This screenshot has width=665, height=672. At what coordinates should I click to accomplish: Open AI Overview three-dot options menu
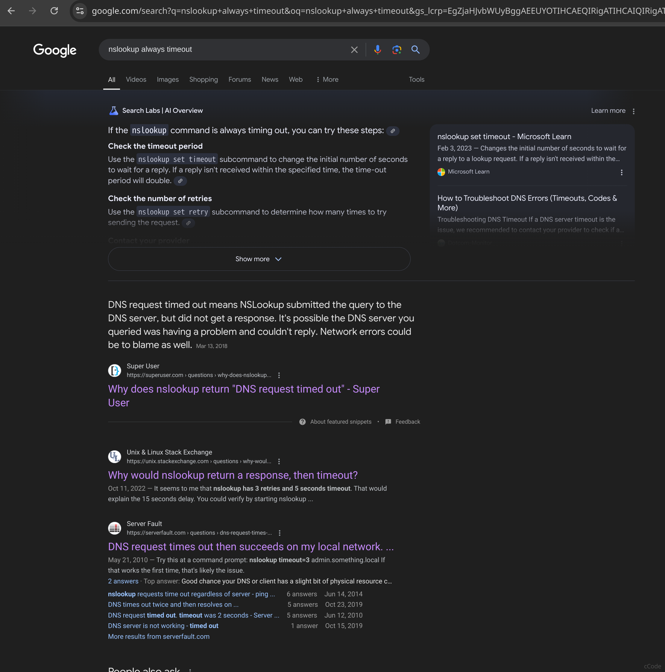[633, 111]
